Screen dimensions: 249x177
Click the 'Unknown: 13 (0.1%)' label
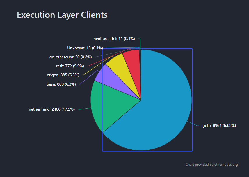pyautogui.click(x=85, y=48)
